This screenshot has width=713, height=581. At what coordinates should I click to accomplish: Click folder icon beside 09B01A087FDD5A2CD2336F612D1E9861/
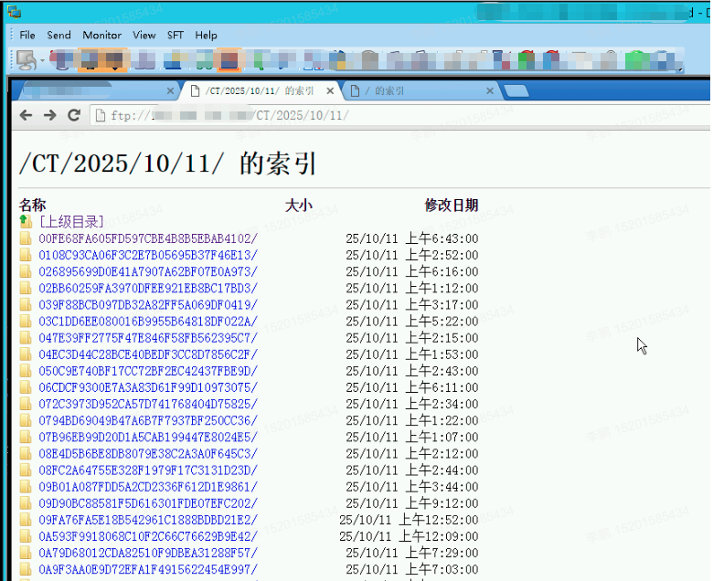click(26, 487)
